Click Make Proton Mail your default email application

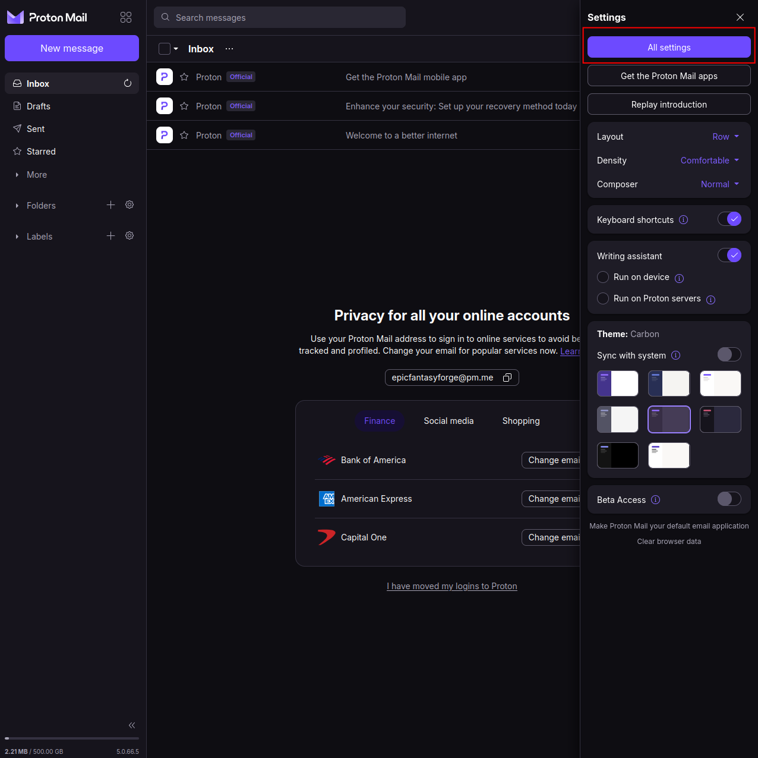669,526
